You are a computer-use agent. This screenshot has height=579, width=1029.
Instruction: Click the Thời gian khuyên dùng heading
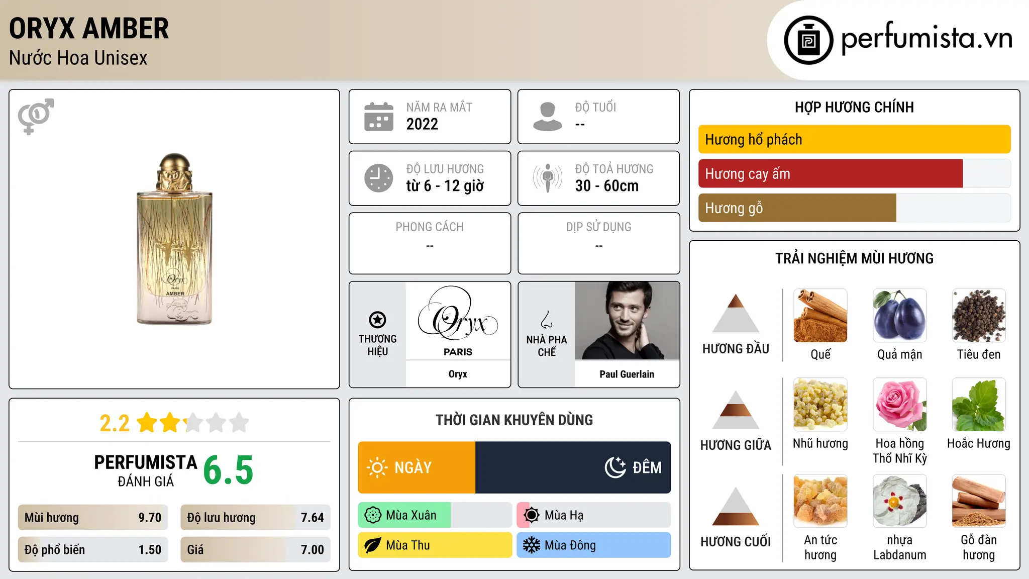point(514,420)
